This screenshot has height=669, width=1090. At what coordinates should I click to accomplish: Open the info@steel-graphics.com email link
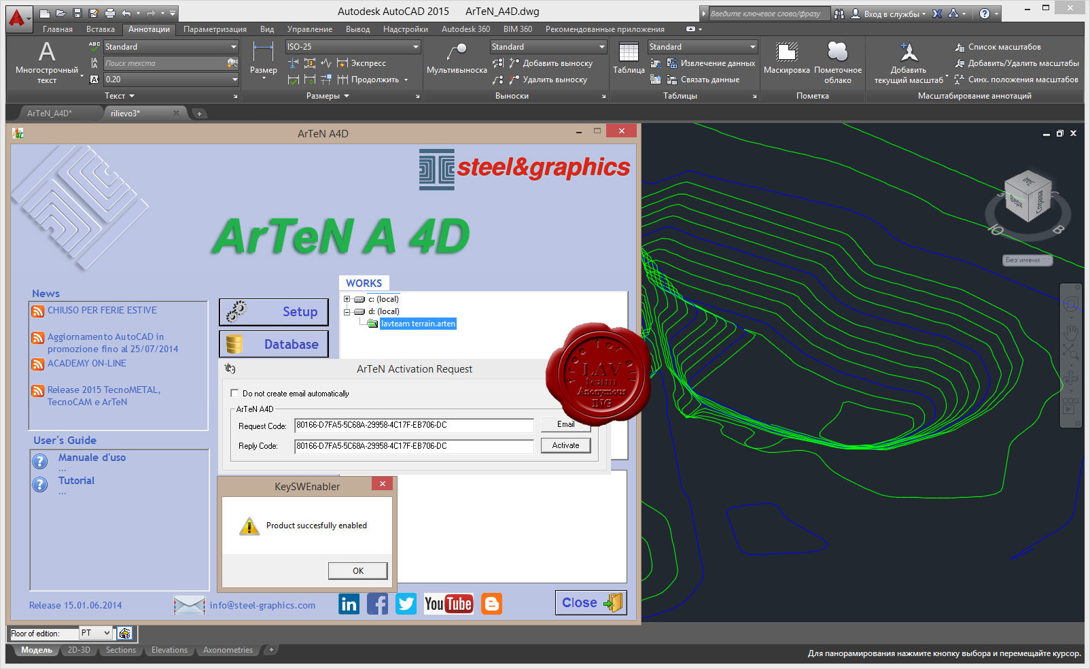click(x=262, y=605)
